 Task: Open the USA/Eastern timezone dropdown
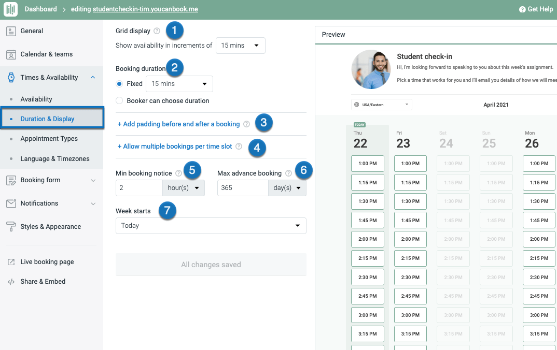381,104
